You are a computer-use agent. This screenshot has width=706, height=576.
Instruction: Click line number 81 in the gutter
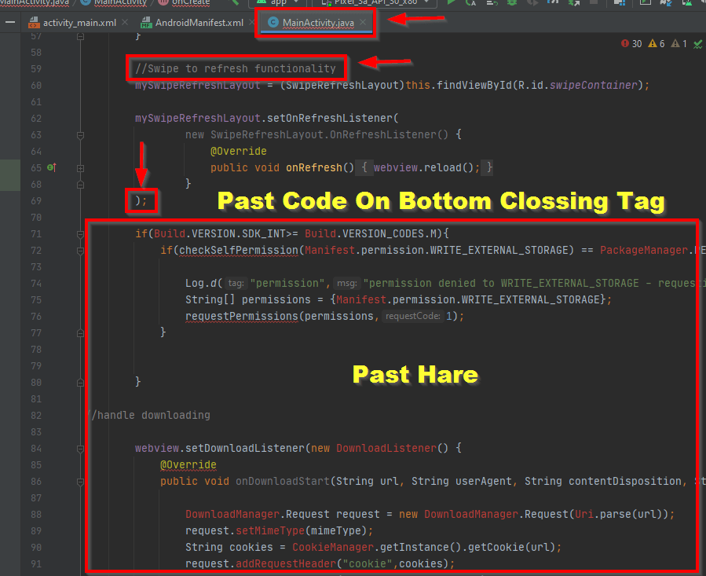coord(36,399)
